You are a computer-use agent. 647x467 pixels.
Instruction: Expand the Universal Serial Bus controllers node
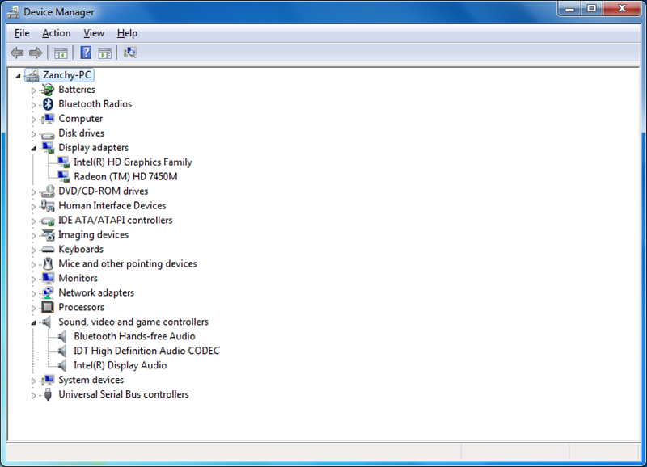tap(33, 395)
